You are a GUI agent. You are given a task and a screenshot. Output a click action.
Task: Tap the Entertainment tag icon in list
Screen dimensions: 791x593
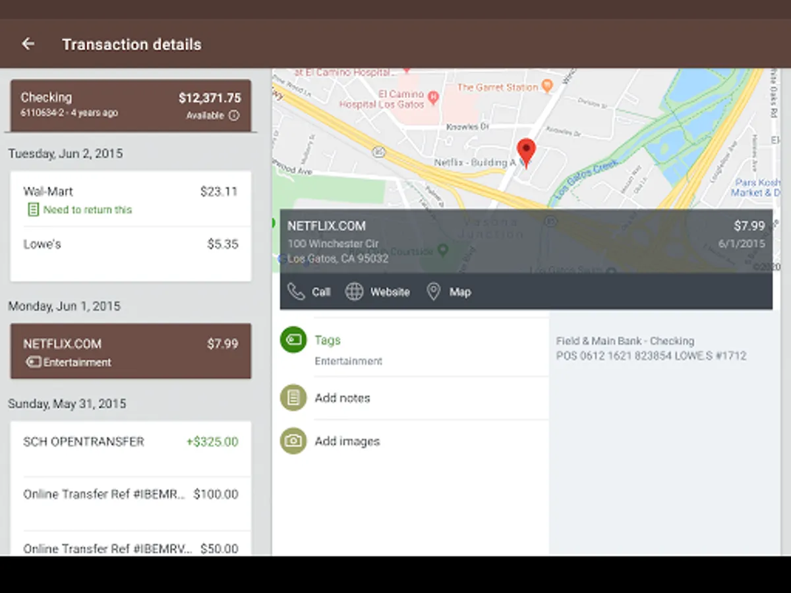tap(33, 362)
